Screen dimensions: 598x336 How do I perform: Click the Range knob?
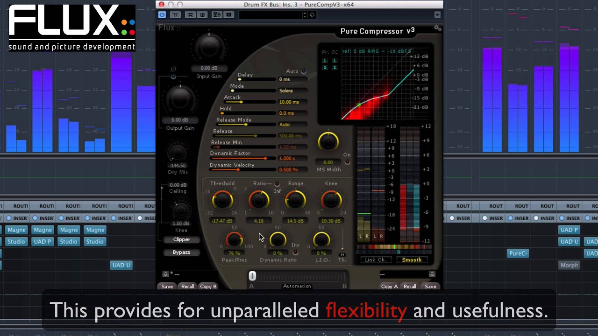[295, 201]
